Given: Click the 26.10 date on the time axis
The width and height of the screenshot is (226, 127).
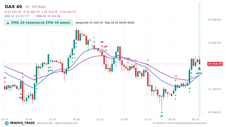Looking at the screenshot, I should [x=195, y=119].
